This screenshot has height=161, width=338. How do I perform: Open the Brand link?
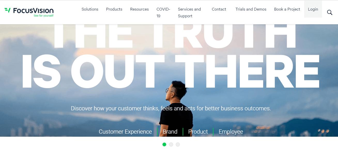tap(170, 132)
